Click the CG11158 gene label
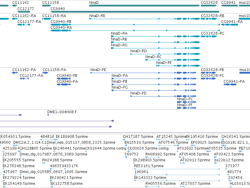 (x=51, y=3)
